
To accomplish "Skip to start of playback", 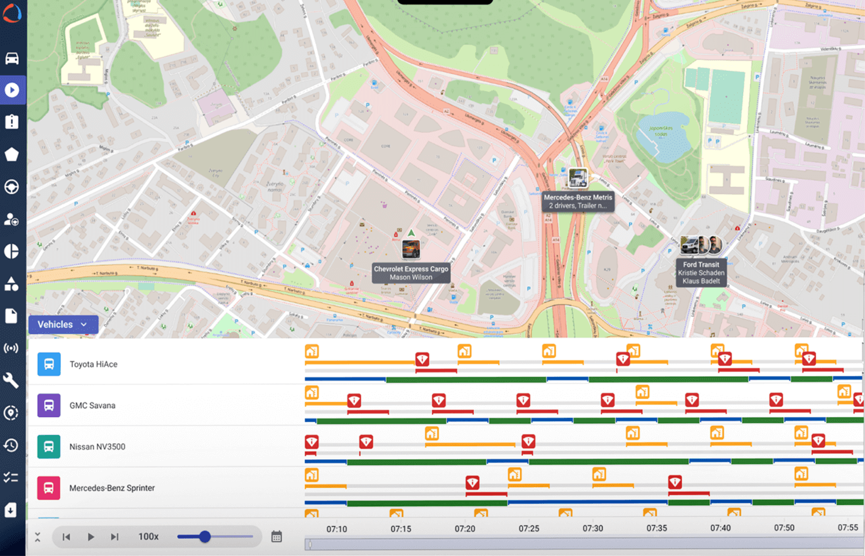I will coord(66,537).
